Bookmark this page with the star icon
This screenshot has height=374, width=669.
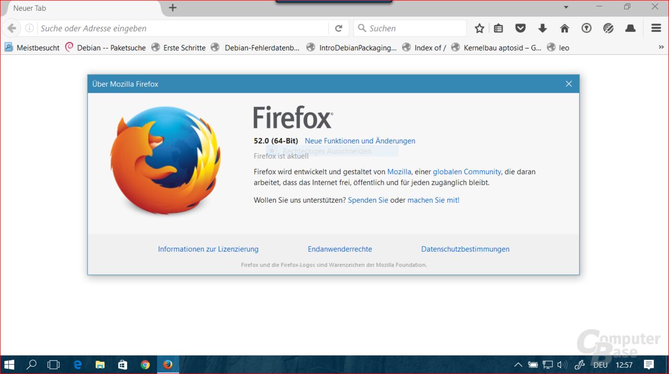coord(479,28)
